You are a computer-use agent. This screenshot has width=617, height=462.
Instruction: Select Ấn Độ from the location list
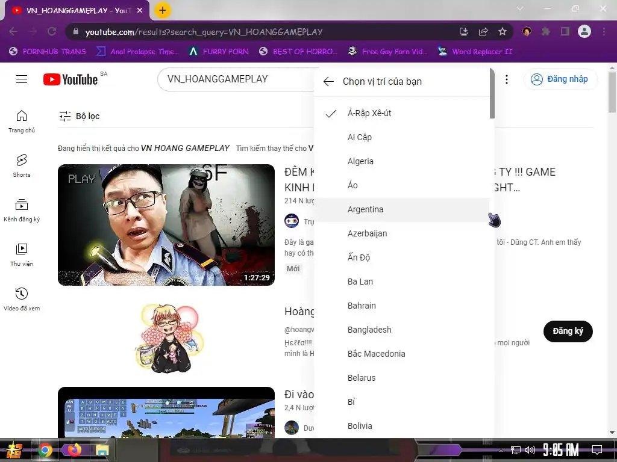tap(402, 257)
